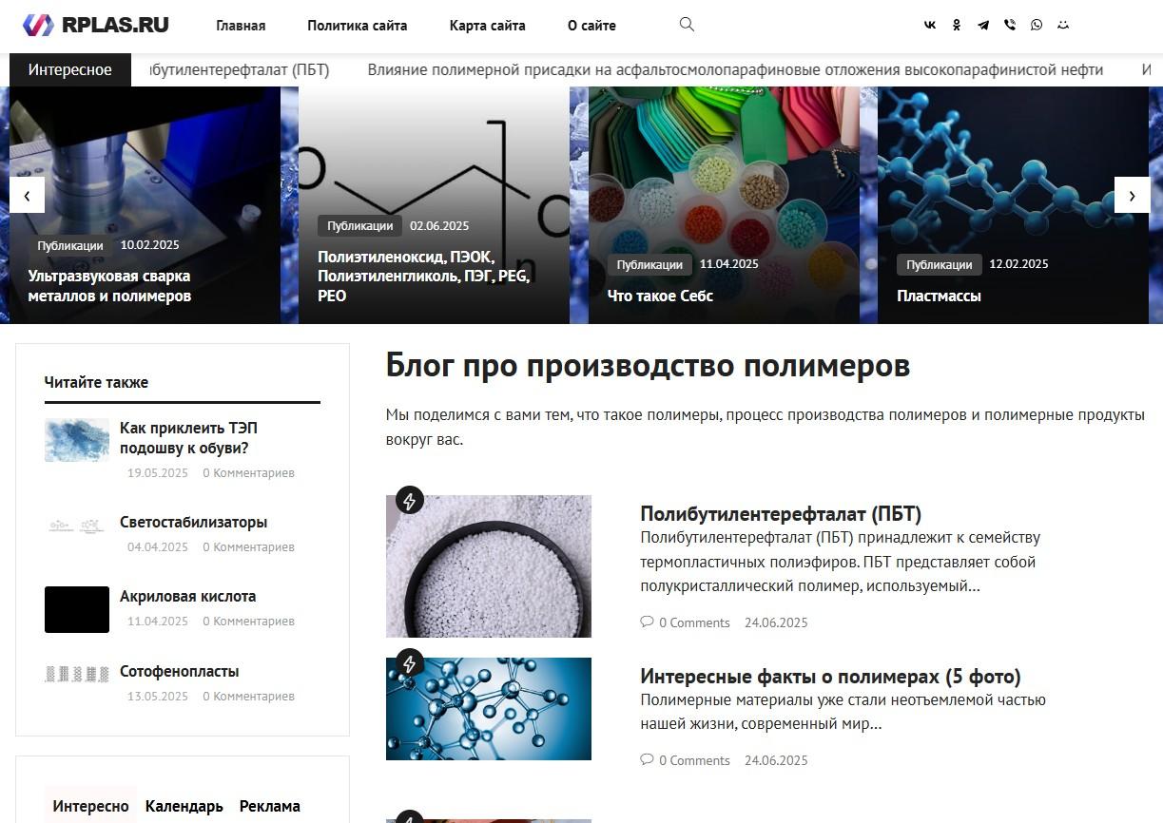
Task: Click the Viber phone icon
Action: (x=1010, y=26)
